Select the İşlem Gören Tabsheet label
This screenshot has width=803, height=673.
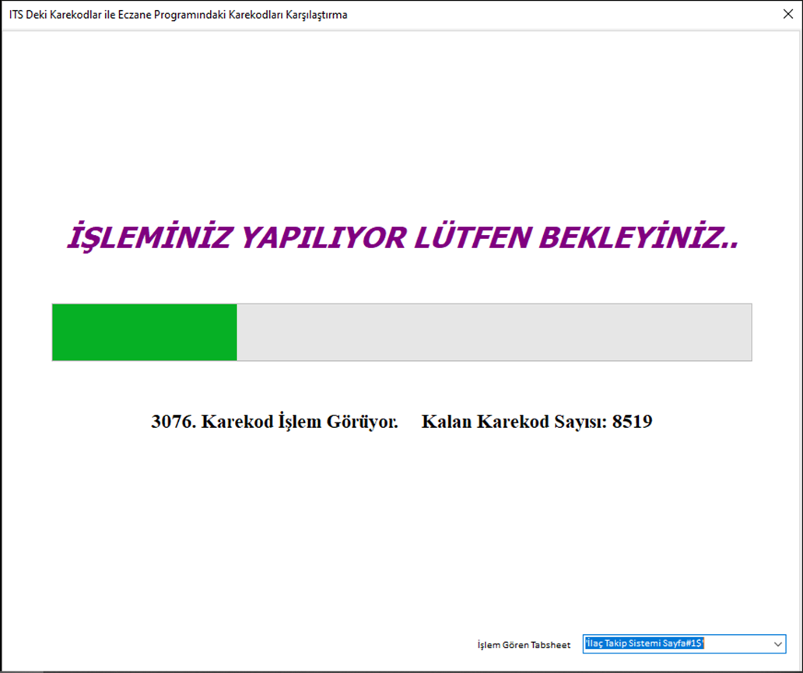coord(523,645)
